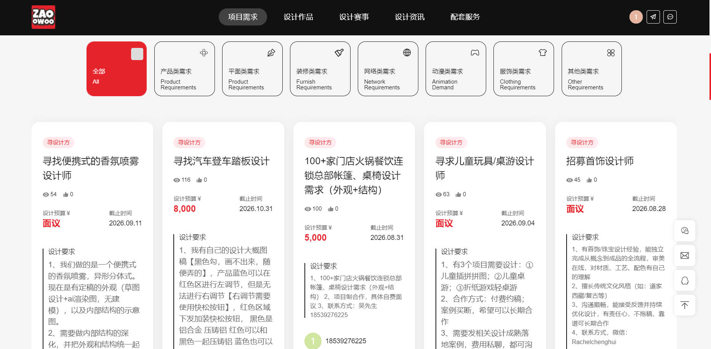Open the 招募首饰设计师 project title
Viewport: 711px width, 349px height.
coord(600,161)
